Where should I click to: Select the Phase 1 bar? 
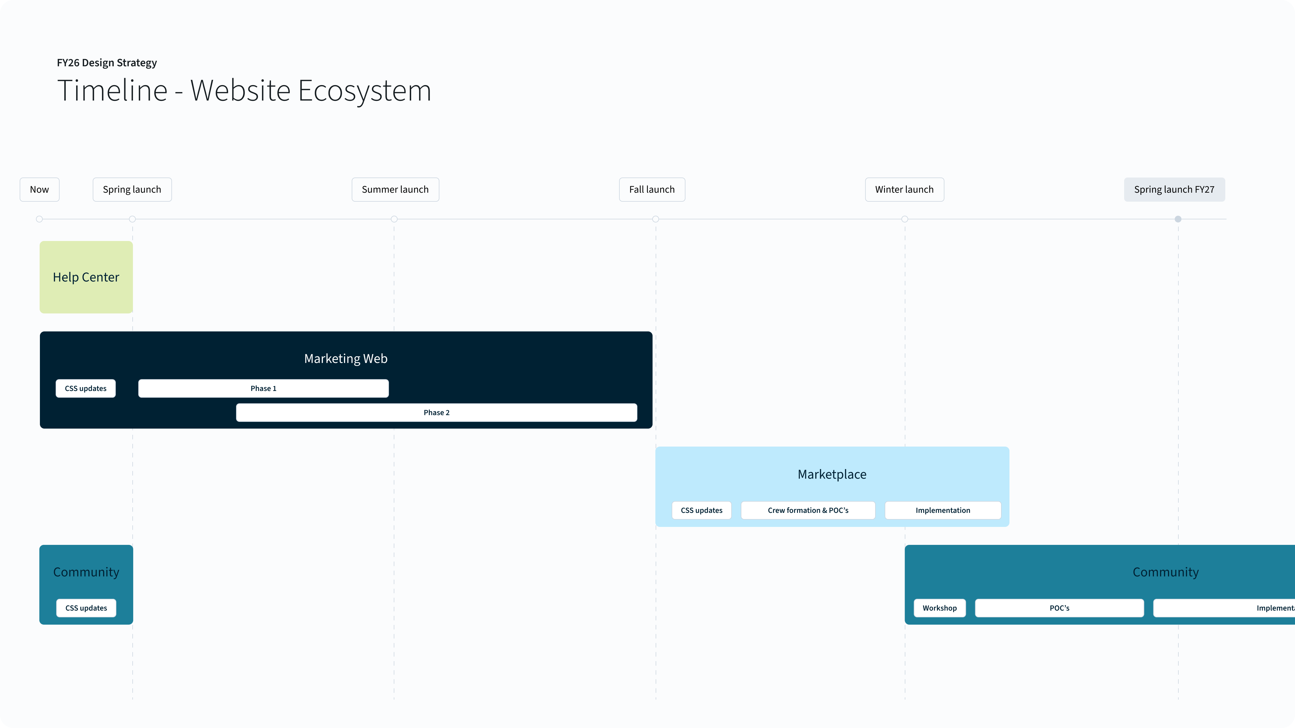[x=263, y=388]
